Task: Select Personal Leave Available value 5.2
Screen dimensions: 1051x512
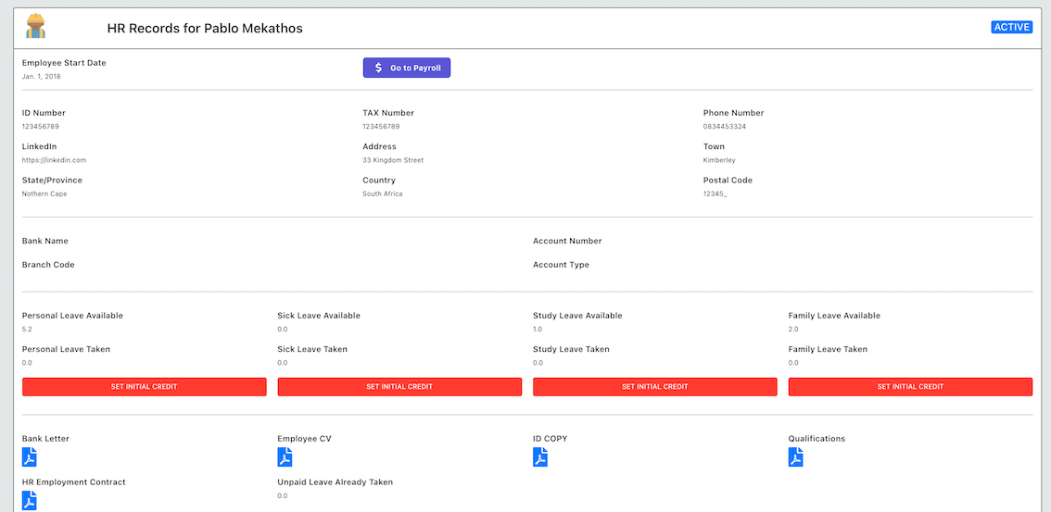Action: [x=28, y=330]
